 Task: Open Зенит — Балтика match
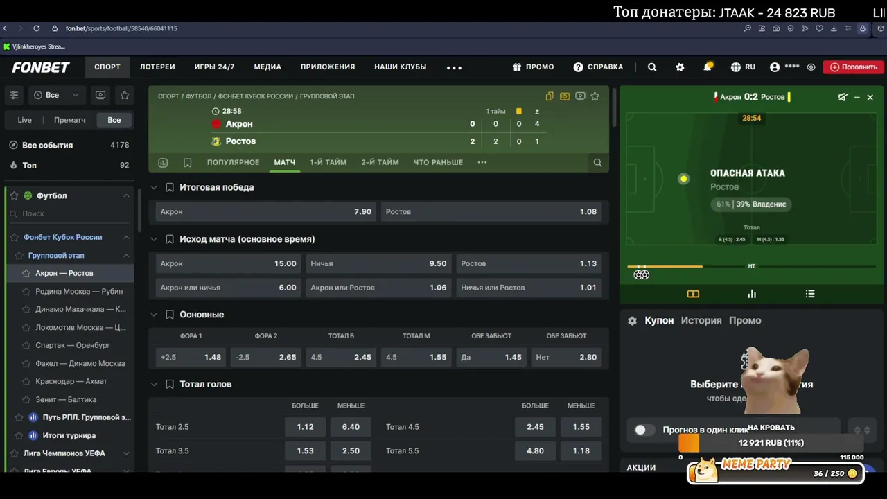66,400
